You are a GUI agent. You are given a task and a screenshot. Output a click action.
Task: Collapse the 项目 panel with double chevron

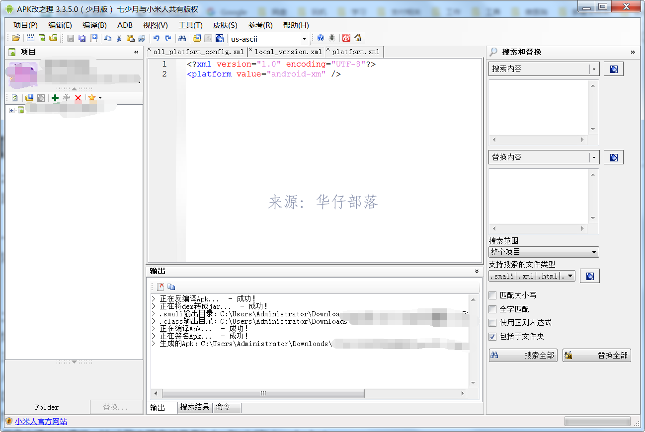pyautogui.click(x=136, y=52)
